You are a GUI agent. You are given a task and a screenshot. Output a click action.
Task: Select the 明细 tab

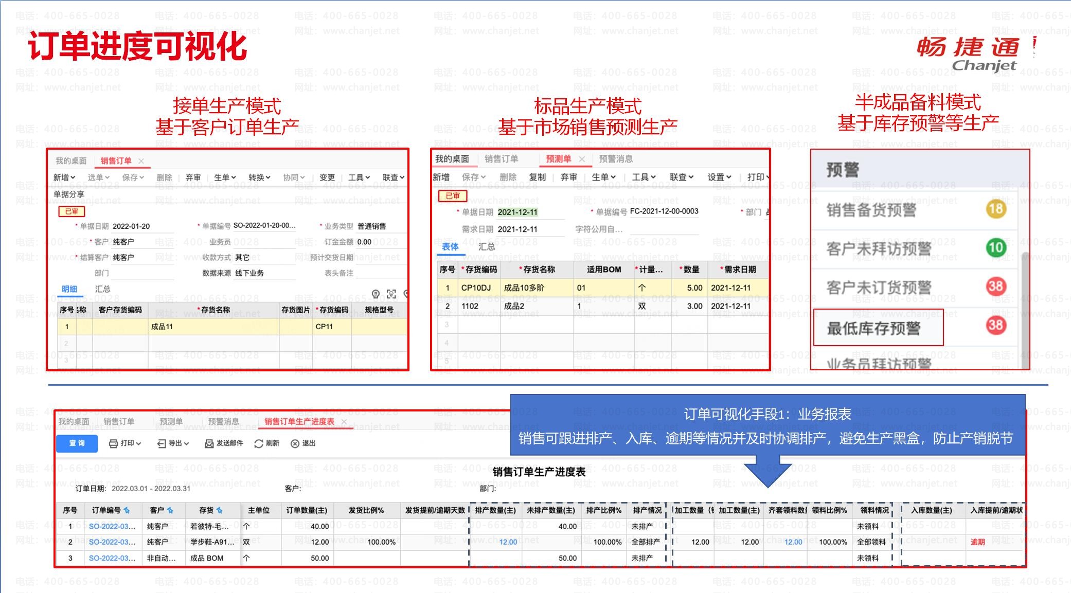coord(69,289)
